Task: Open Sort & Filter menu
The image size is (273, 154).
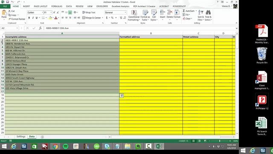Action: click(201, 15)
